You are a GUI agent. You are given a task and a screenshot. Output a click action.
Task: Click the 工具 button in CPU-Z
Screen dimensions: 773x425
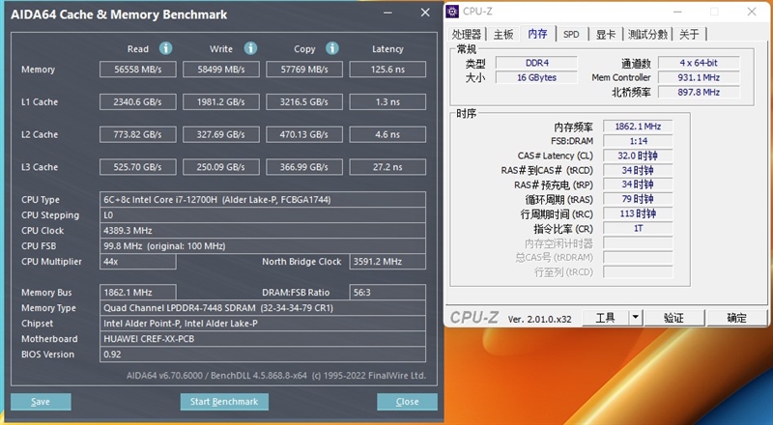(606, 318)
